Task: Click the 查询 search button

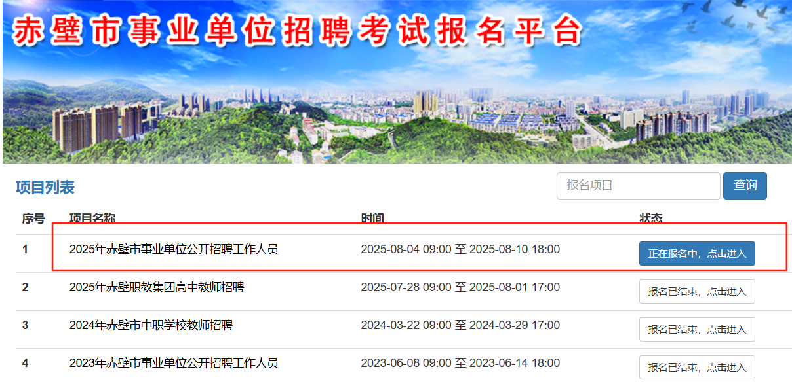Action: pyautogui.click(x=745, y=186)
